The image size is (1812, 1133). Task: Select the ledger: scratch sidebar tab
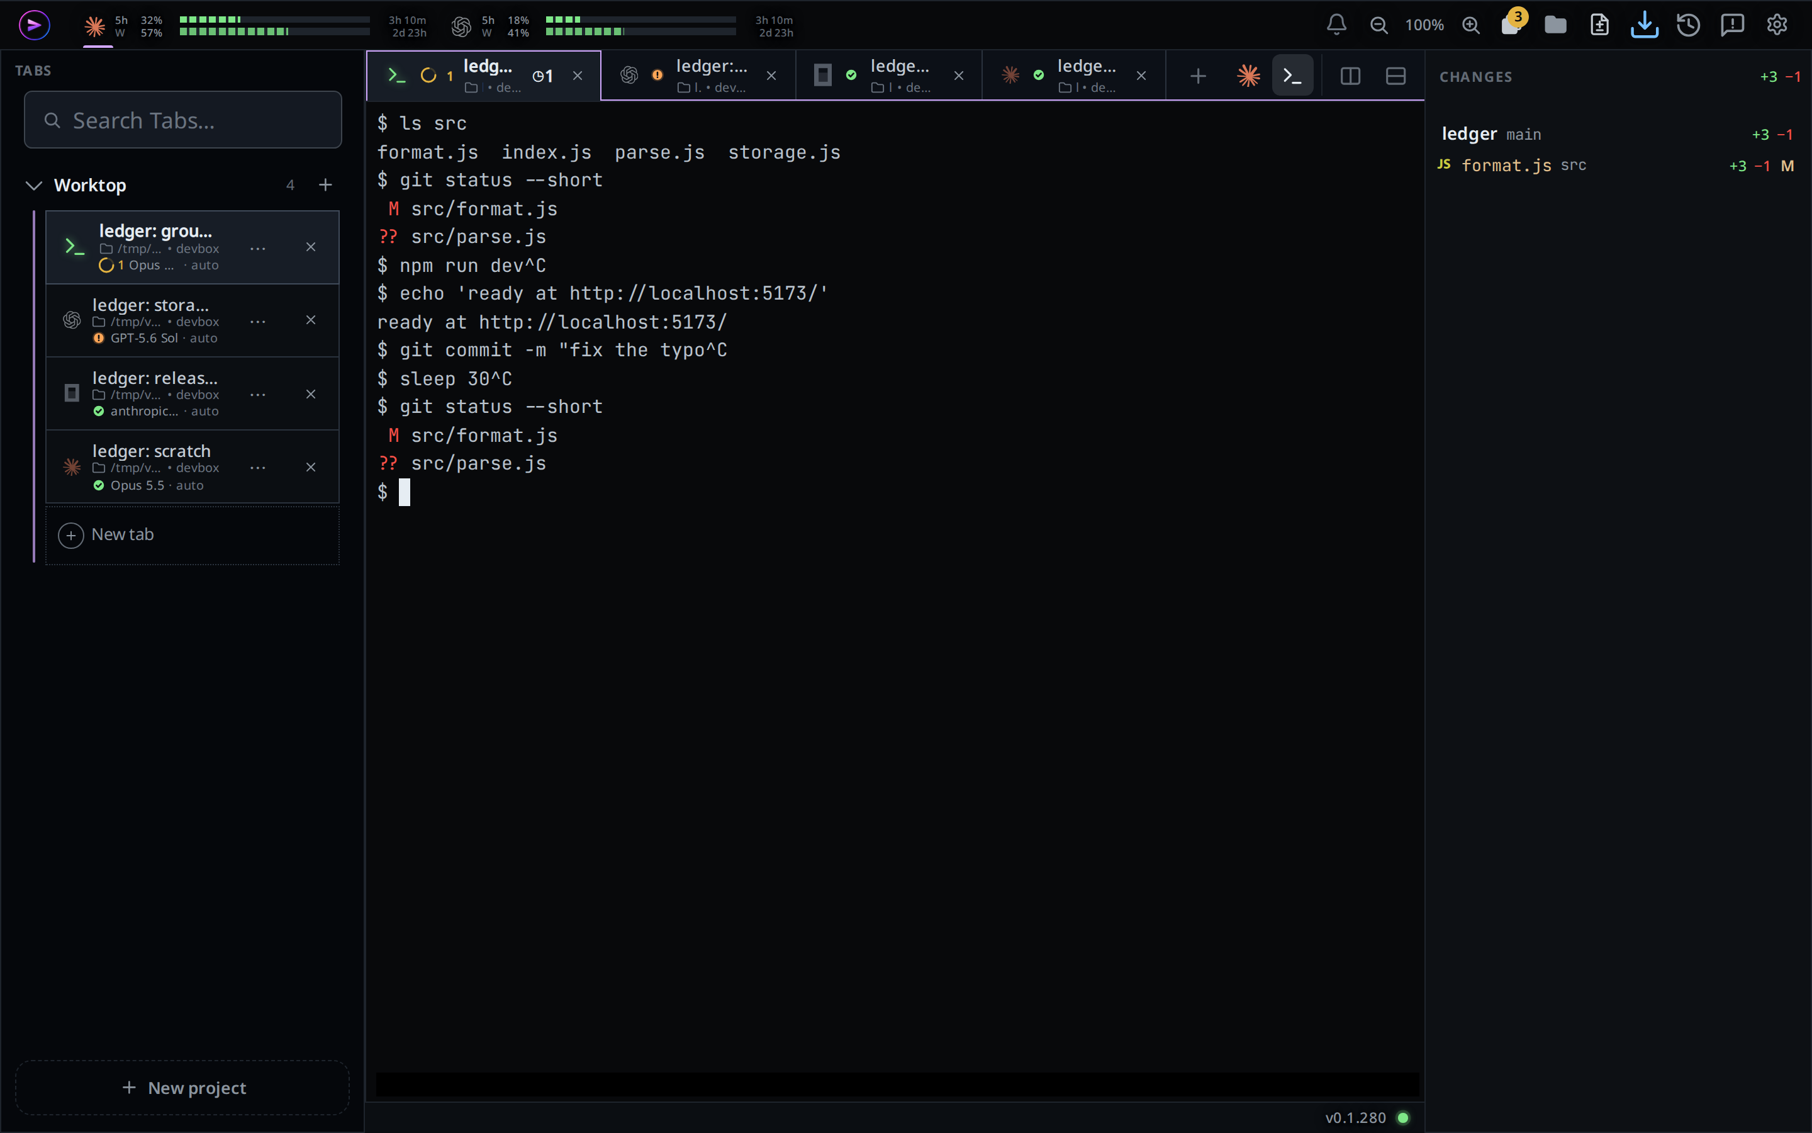[193, 467]
